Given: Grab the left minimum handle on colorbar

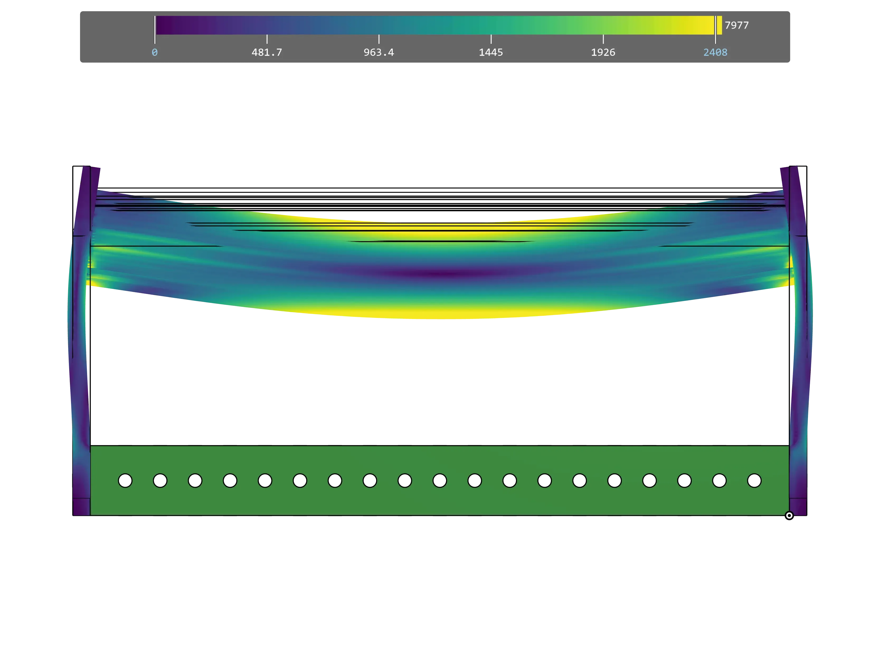Looking at the screenshot, I should click(x=155, y=30).
